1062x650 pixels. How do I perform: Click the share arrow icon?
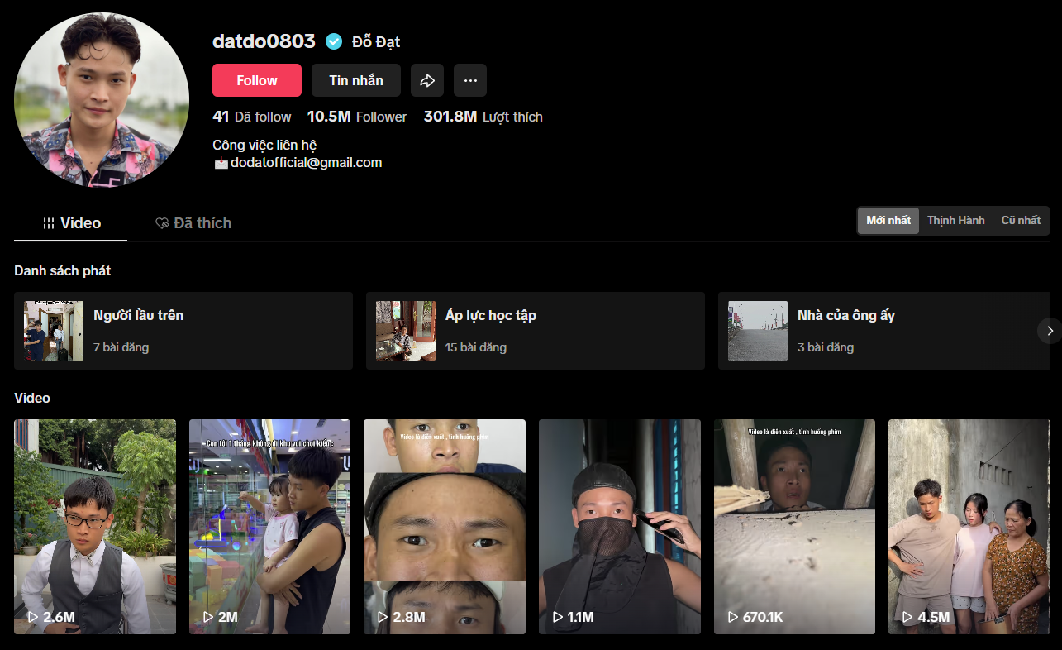[x=427, y=80]
